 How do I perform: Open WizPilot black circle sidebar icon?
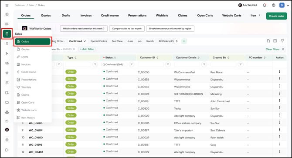[7, 130]
